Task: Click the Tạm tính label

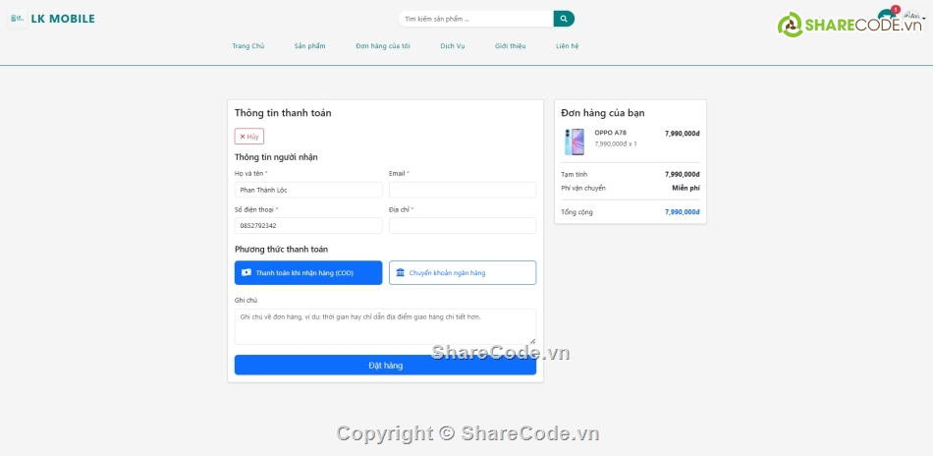Action: point(575,174)
